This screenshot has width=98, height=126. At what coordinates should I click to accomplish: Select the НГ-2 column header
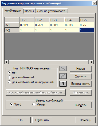click(42, 20)
